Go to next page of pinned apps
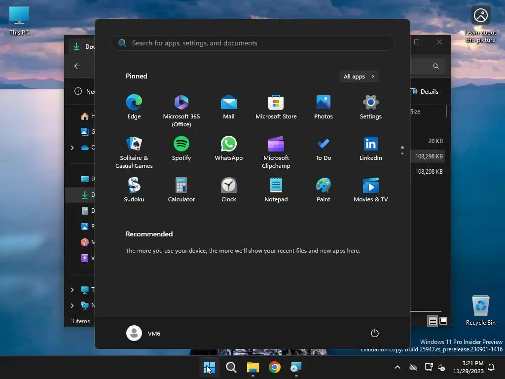 click(402, 153)
